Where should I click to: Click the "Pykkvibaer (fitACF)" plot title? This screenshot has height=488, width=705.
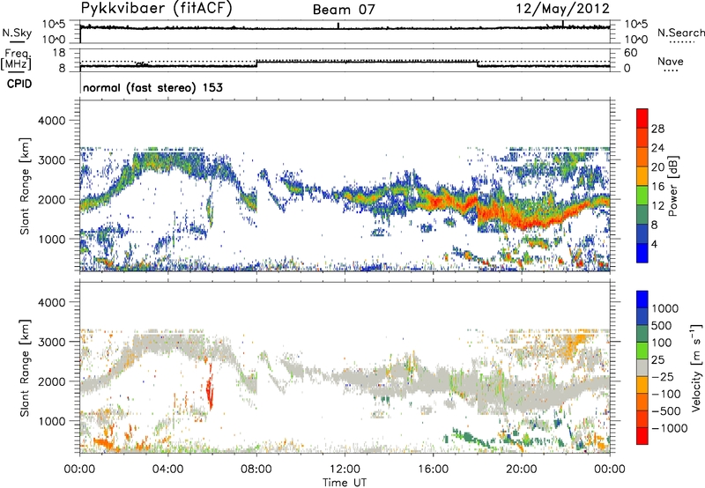(x=157, y=9)
